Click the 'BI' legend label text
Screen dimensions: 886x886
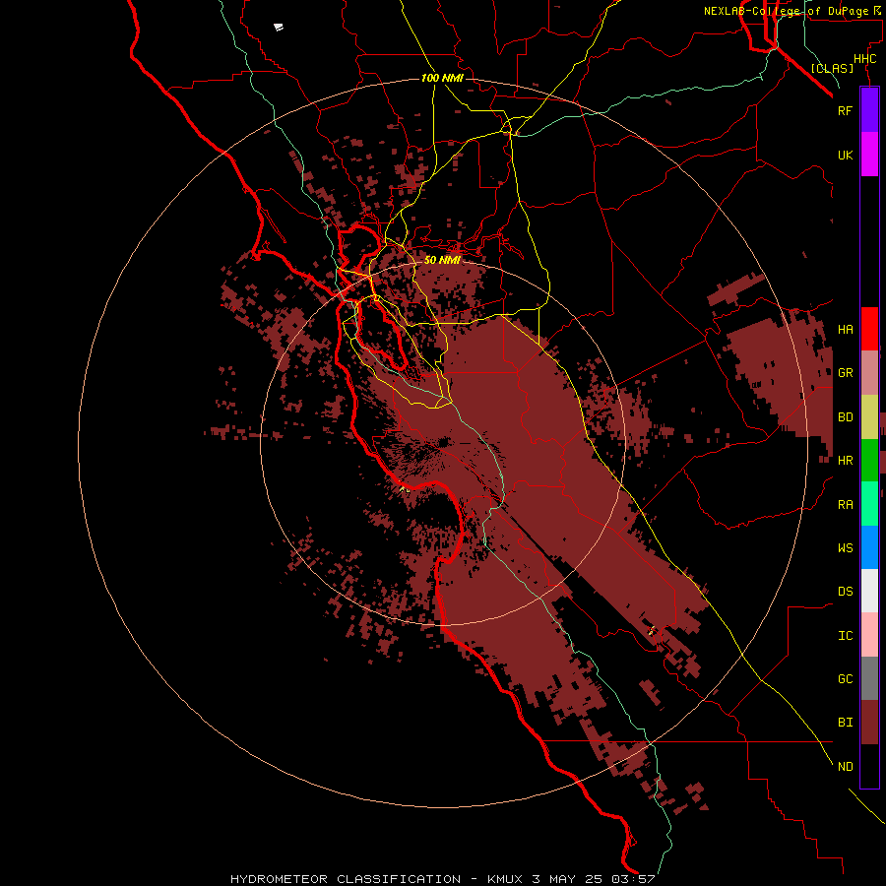[x=845, y=723]
